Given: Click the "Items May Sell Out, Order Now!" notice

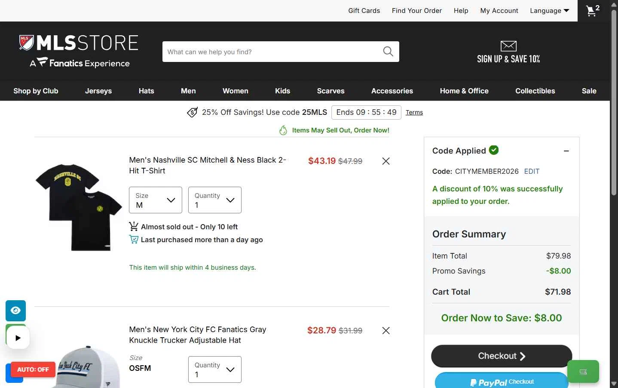Looking at the screenshot, I should tap(341, 130).
